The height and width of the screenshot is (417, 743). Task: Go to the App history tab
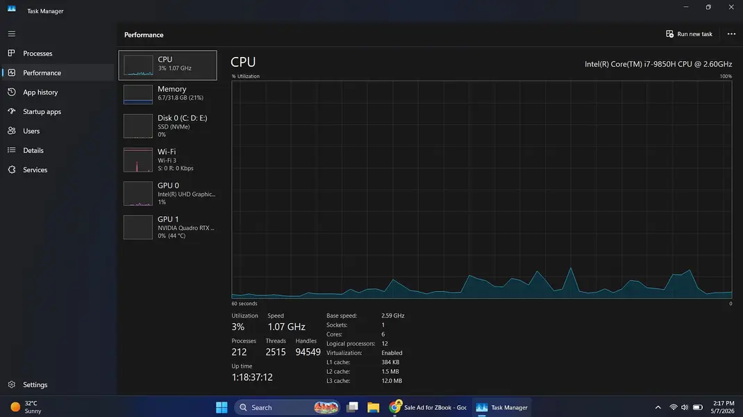tap(58, 92)
